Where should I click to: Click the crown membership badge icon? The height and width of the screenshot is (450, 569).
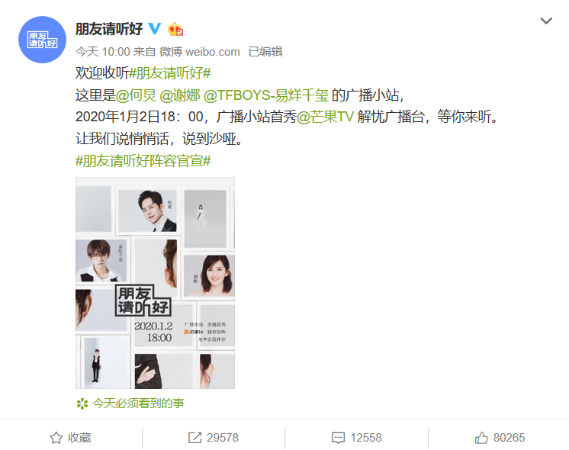click(175, 30)
